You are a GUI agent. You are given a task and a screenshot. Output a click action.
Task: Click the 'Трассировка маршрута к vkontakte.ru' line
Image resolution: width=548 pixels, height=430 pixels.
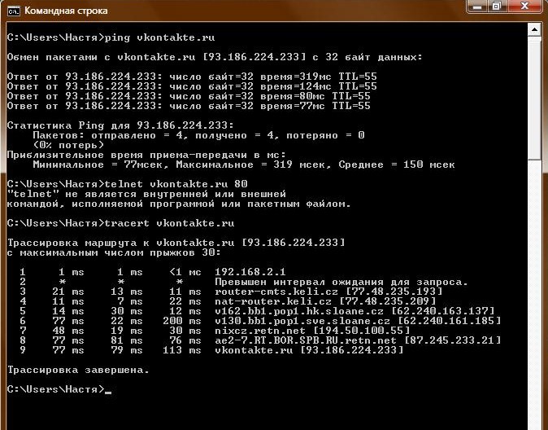(x=176, y=243)
